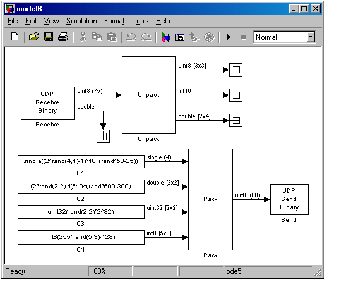351x282 pixels.
Task: Open the Library Browser toolbar icon
Action: [166, 37]
